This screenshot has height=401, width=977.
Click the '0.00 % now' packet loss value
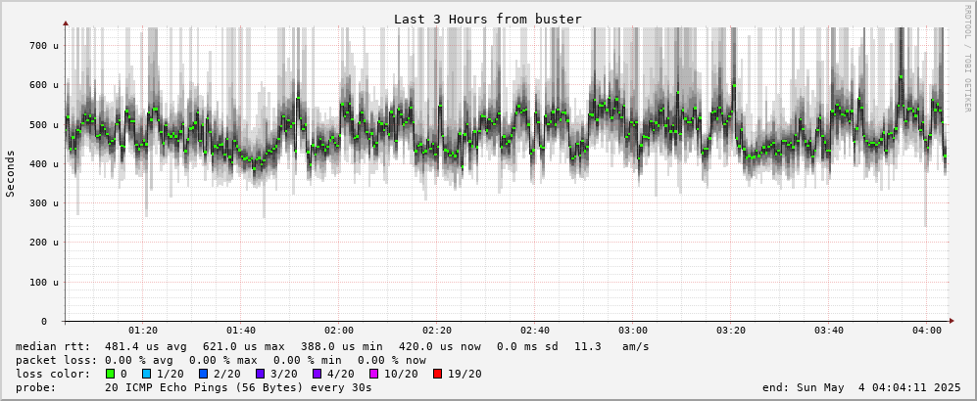click(392, 360)
